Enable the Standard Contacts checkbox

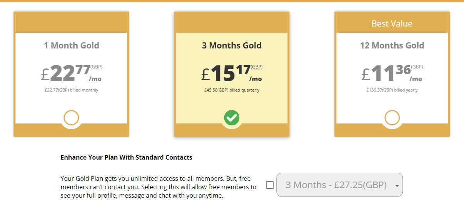point(270,185)
